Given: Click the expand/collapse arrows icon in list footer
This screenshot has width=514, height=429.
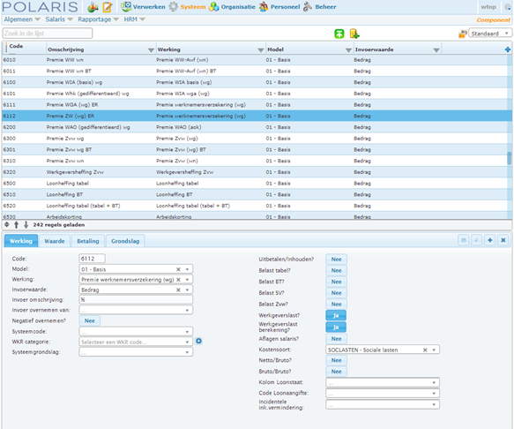Looking at the screenshot, I should coord(7,224).
